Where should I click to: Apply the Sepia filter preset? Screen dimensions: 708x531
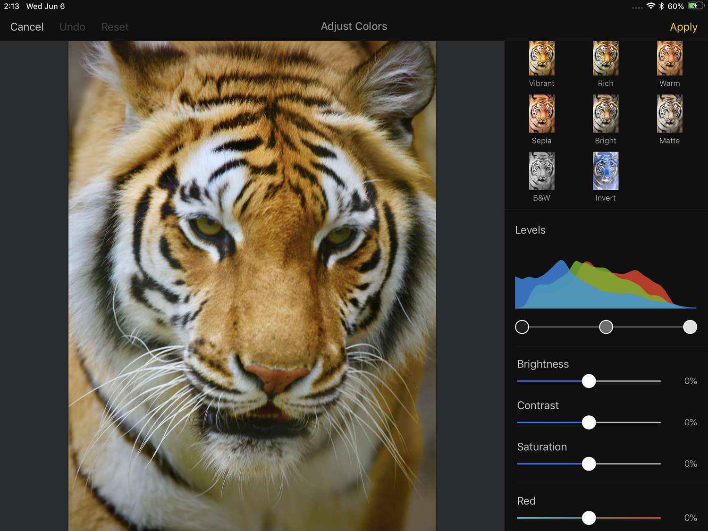(x=541, y=114)
